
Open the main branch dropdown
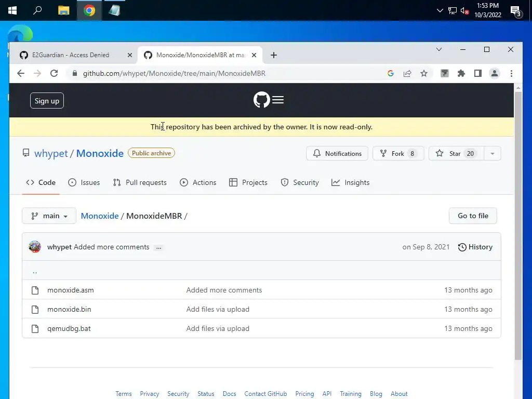pyautogui.click(x=49, y=216)
